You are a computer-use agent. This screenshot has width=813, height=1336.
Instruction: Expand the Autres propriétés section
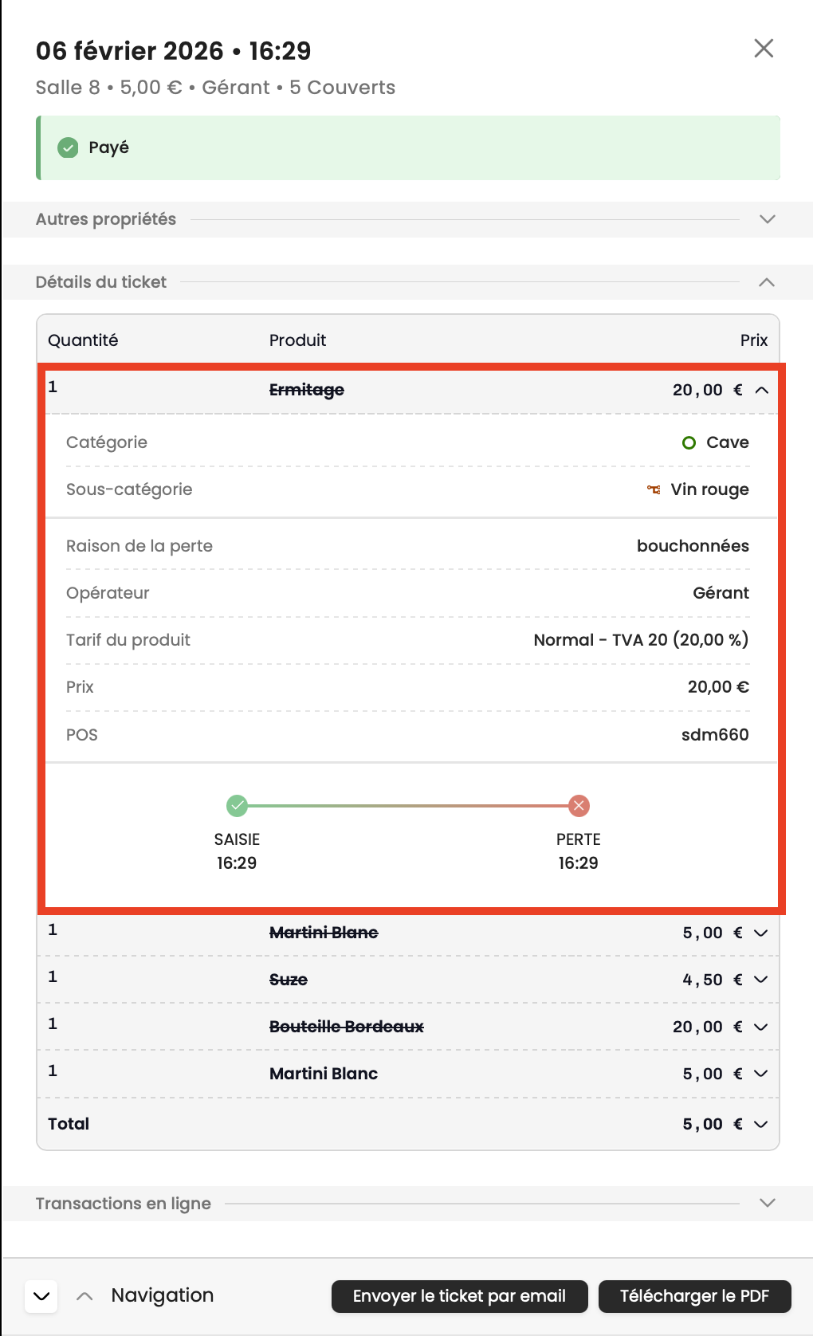pyautogui.click(x=767, y=219)
